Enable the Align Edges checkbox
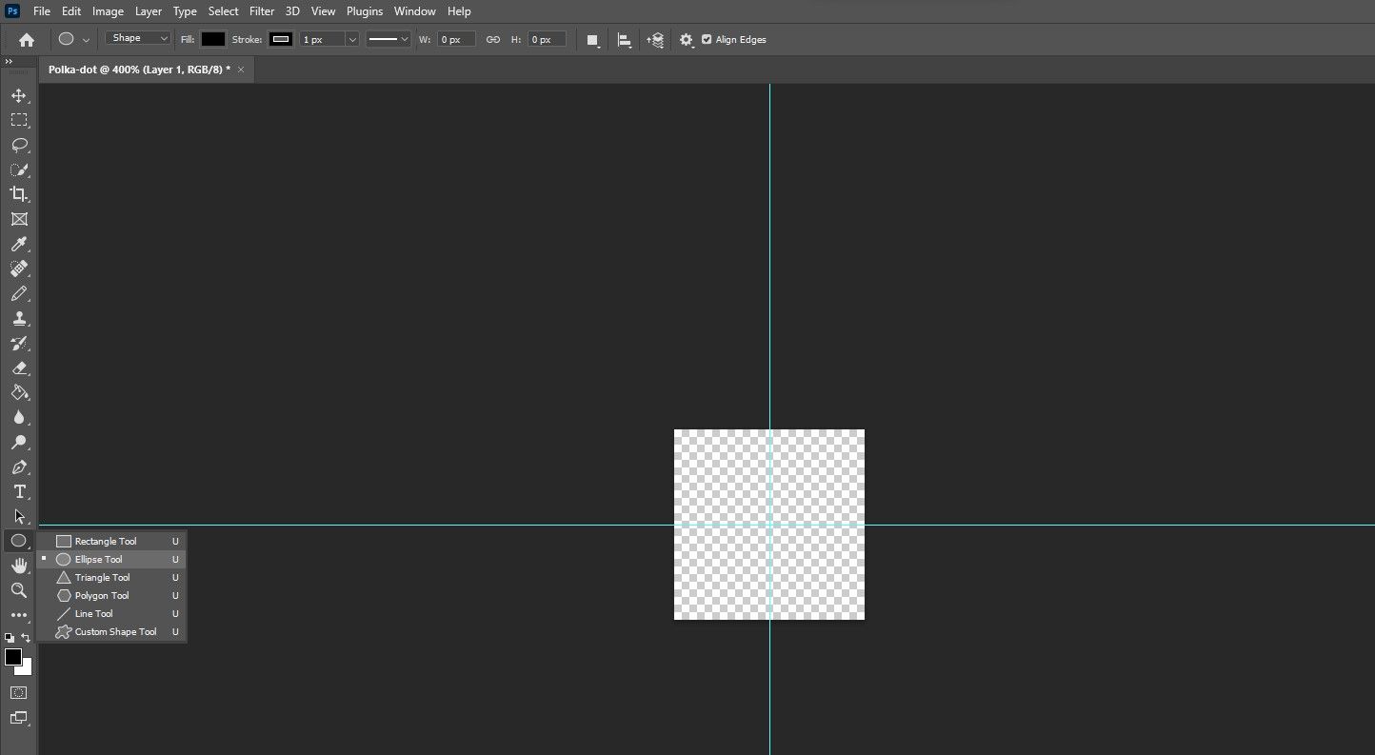The height and width of the screenshot is (755, 1375). [x=707, y=39]
